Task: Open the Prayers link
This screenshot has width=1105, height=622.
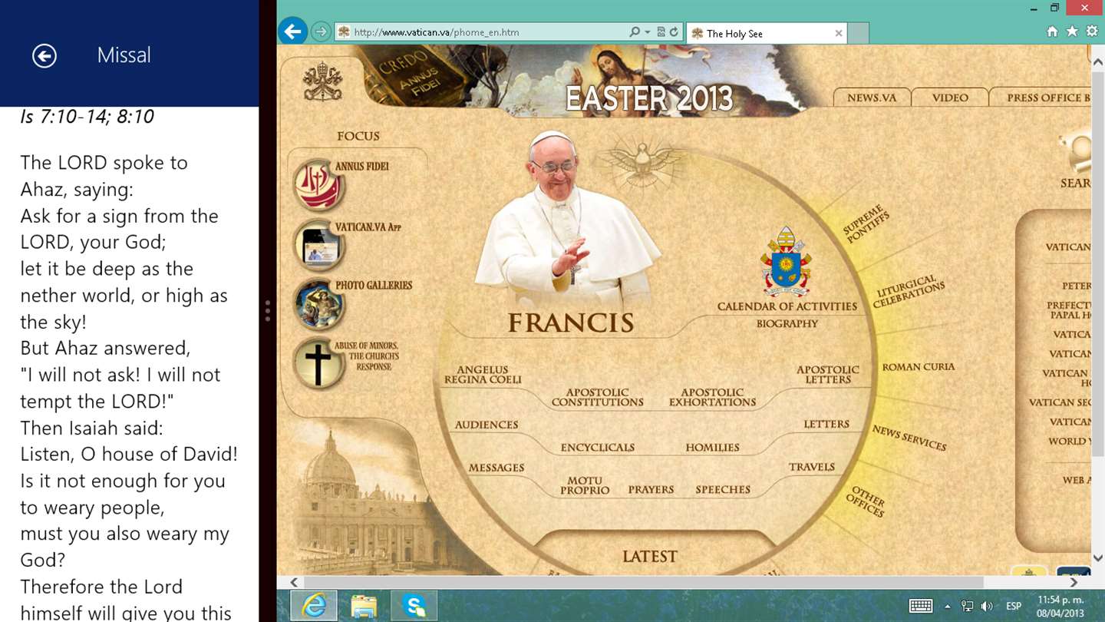Action: click(651, 490)
